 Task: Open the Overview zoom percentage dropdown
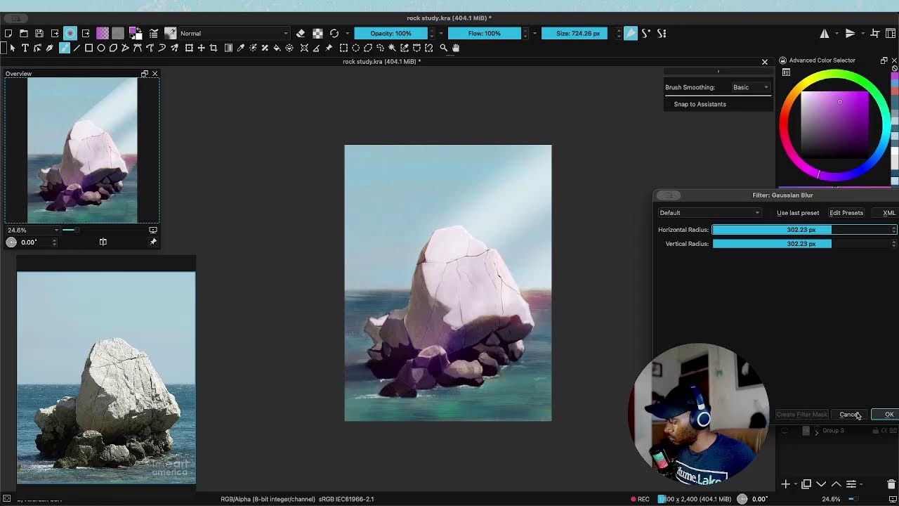(x=32, y=230)
